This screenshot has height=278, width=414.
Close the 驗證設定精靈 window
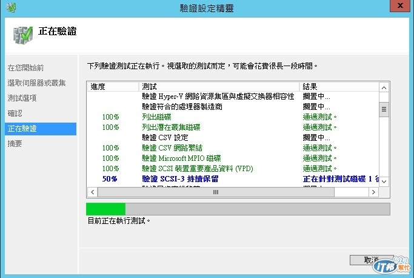[399, 5]
